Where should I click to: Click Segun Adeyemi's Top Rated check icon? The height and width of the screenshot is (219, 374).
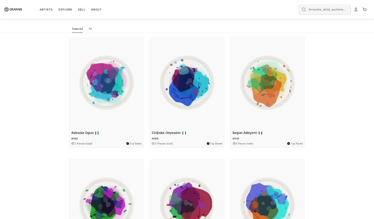[288, 144]
